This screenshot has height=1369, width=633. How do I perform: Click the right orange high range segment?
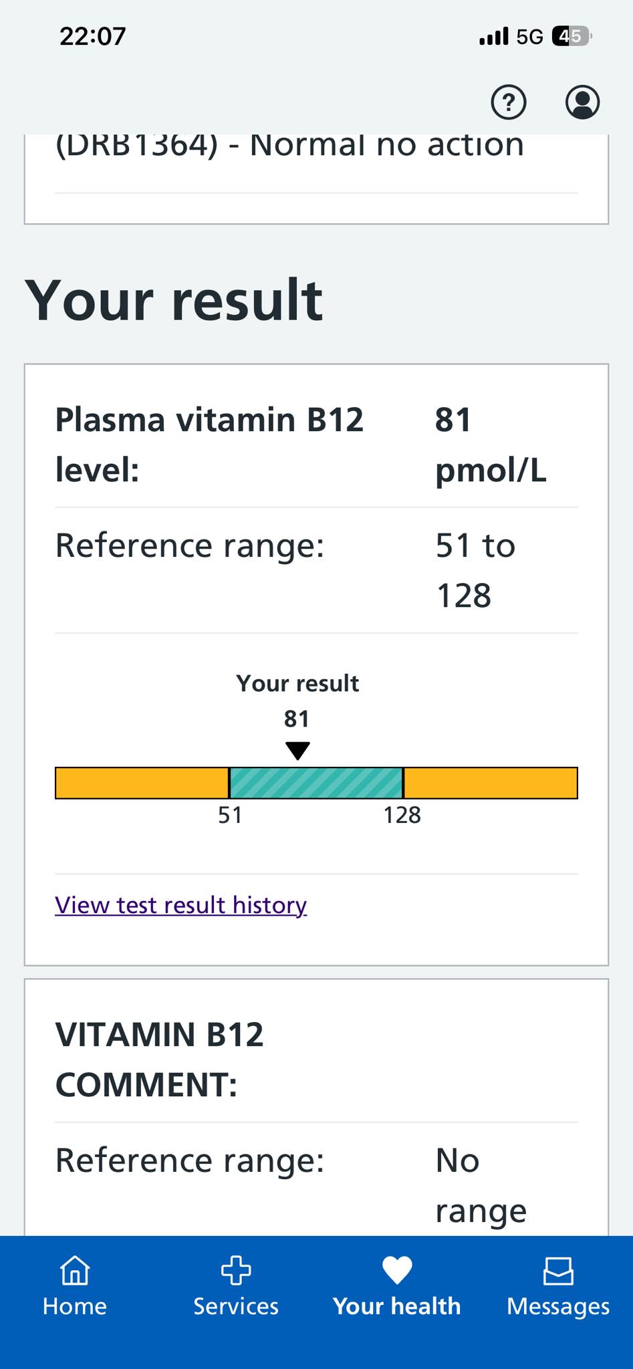491,783
